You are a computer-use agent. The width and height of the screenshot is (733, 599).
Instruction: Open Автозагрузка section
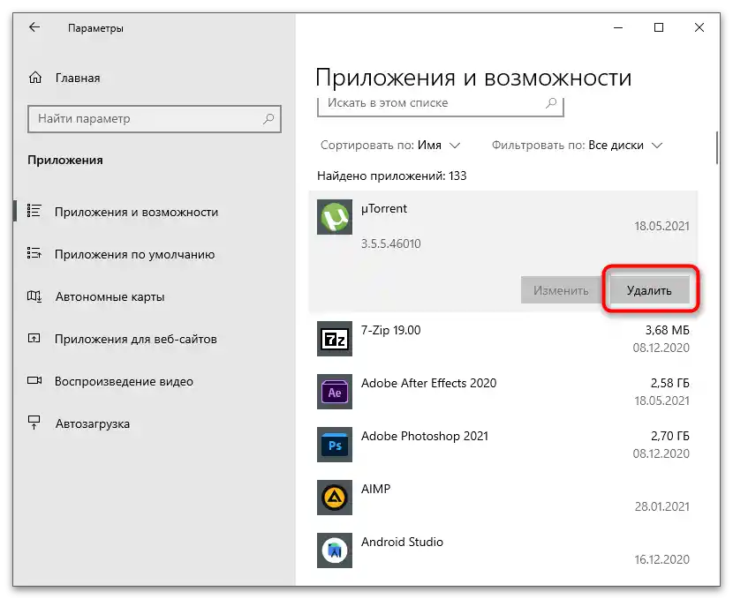[93, 424]
